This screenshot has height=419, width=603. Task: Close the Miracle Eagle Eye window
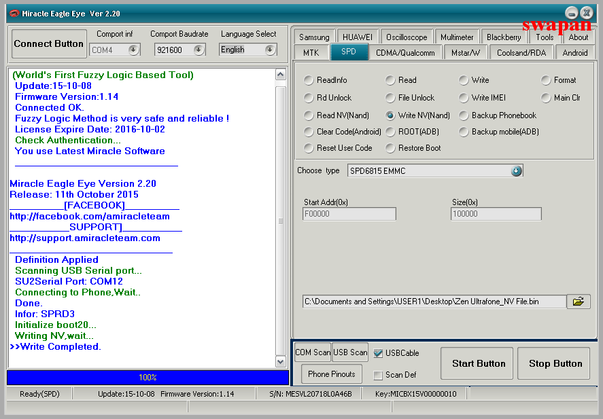587,13
